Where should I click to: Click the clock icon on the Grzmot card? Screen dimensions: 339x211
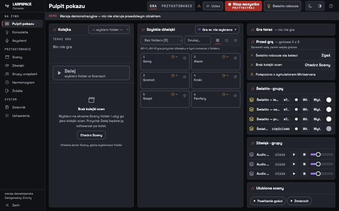(x=173, y=76)
